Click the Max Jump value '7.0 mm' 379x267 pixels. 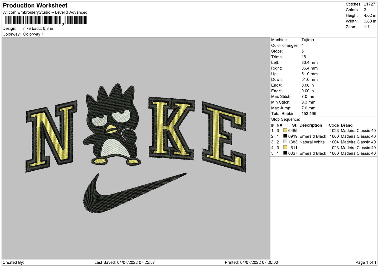308,108
